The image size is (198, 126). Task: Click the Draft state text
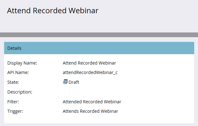pyautogui.click(x=74, y=82)
